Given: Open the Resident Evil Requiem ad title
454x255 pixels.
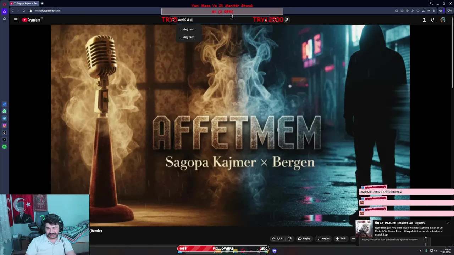Looking at the screenshot, I should [x=399, y=223].
